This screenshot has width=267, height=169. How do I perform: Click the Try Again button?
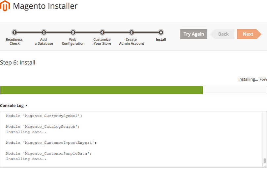[194, 34]
